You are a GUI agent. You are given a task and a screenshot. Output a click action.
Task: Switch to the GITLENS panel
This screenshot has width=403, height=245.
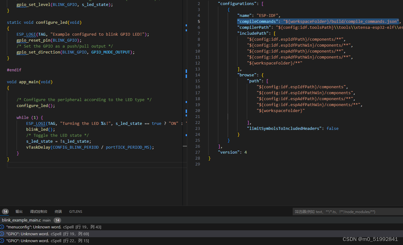click(x=76, y=212)
